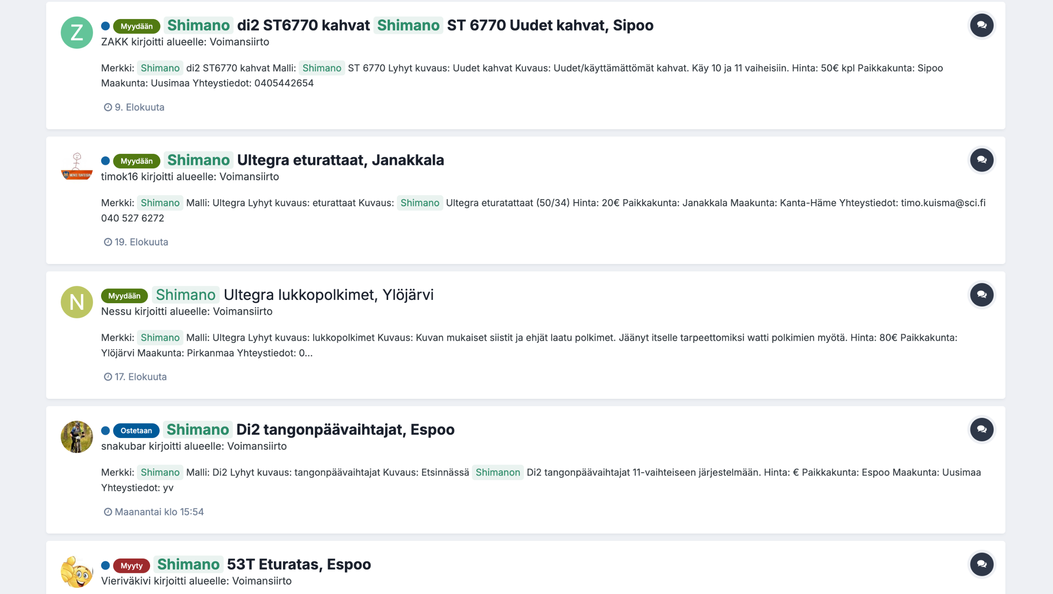Open title 'Ultegra eturattaat, Janakkala'
The image size is (1053, 594).
304,160
